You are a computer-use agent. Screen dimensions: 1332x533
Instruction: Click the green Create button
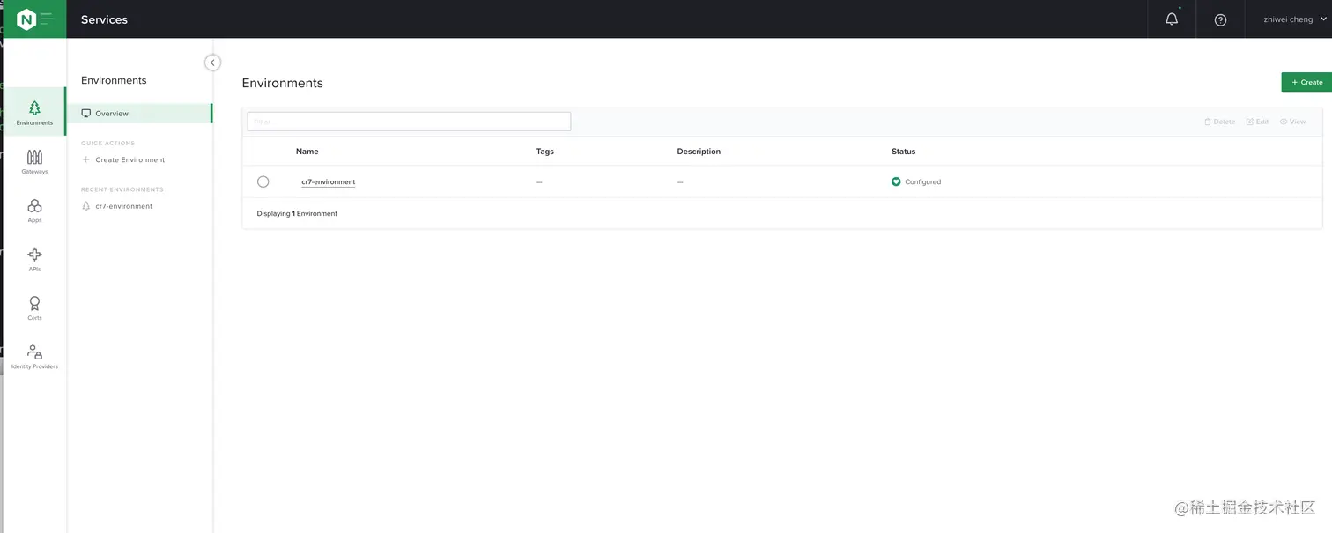pos(1306,82)
